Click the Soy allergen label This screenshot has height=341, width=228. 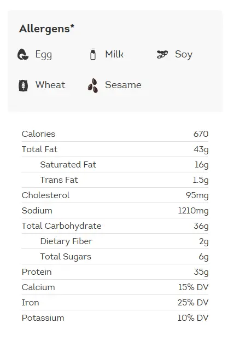point(184,55)
